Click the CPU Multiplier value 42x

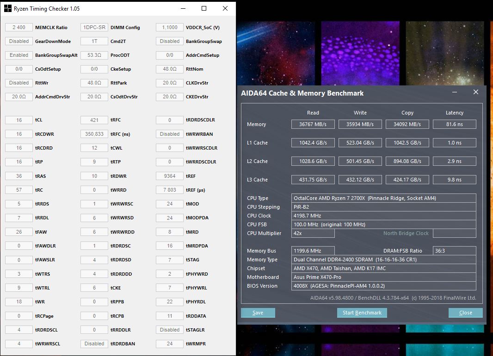313,233
